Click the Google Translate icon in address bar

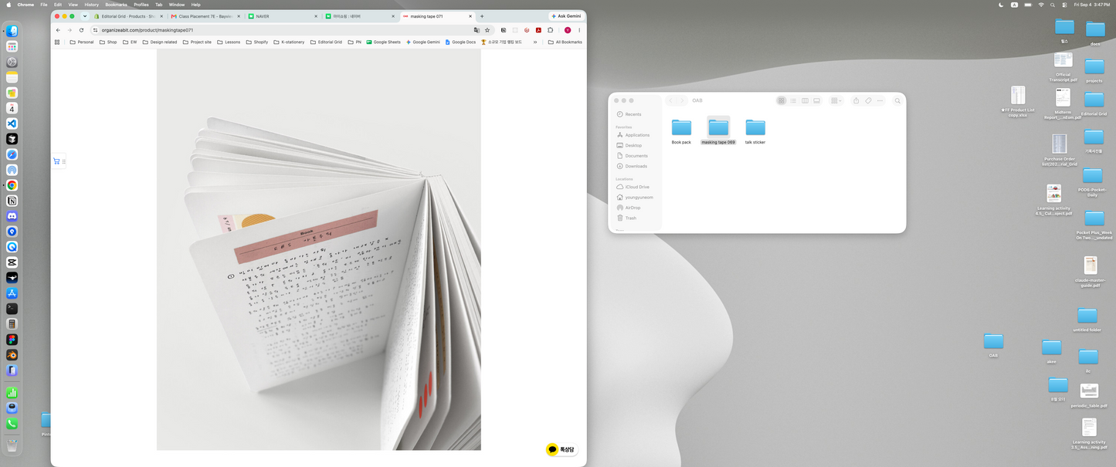pyautogui.click(x=477, y=30)
